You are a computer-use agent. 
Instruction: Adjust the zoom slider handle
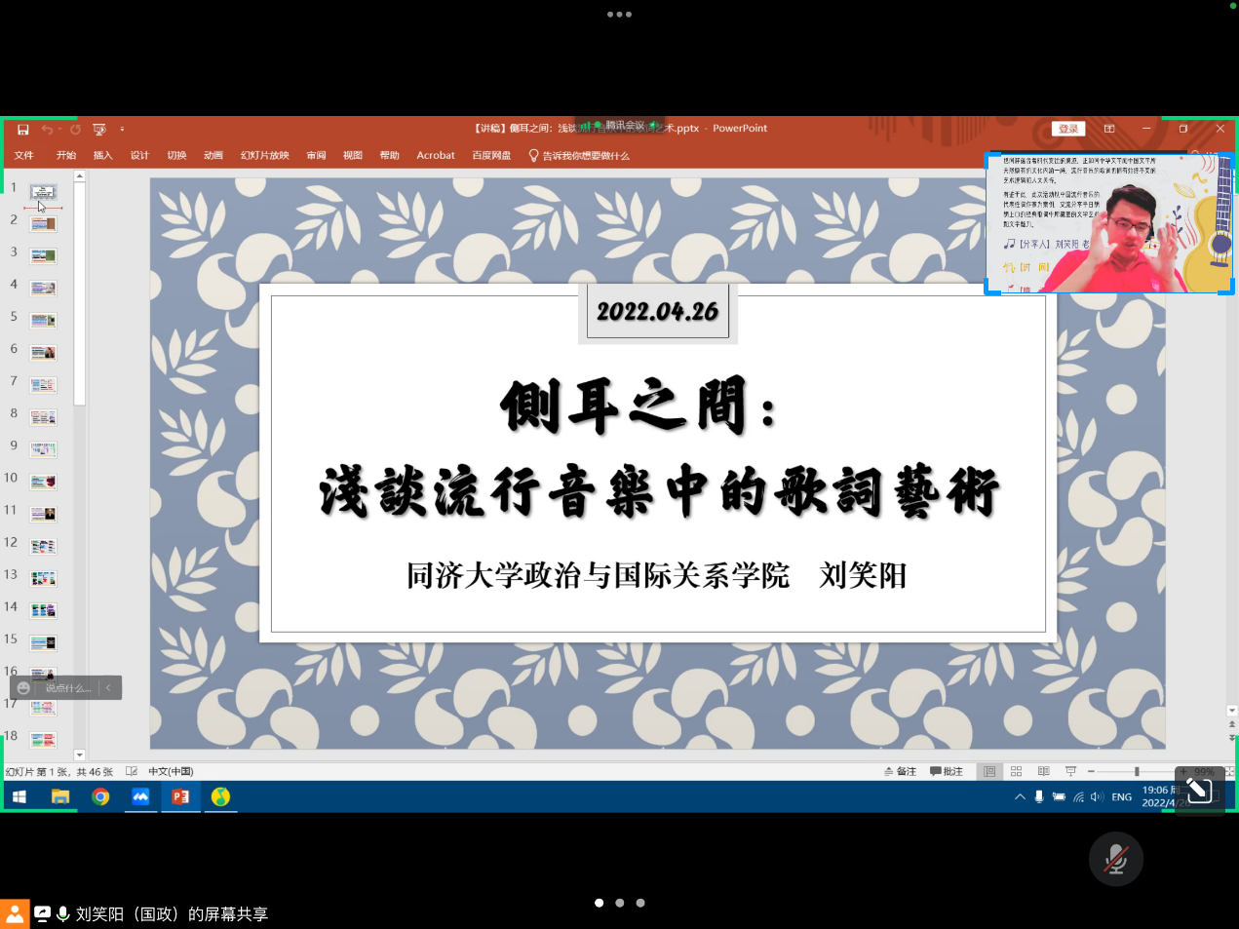click(x=1136, y=771)
